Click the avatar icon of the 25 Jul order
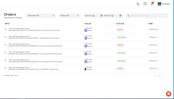 5,37
